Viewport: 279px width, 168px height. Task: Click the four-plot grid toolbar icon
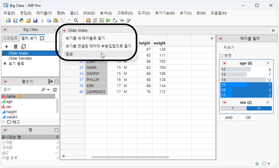(x=102, y=21)
